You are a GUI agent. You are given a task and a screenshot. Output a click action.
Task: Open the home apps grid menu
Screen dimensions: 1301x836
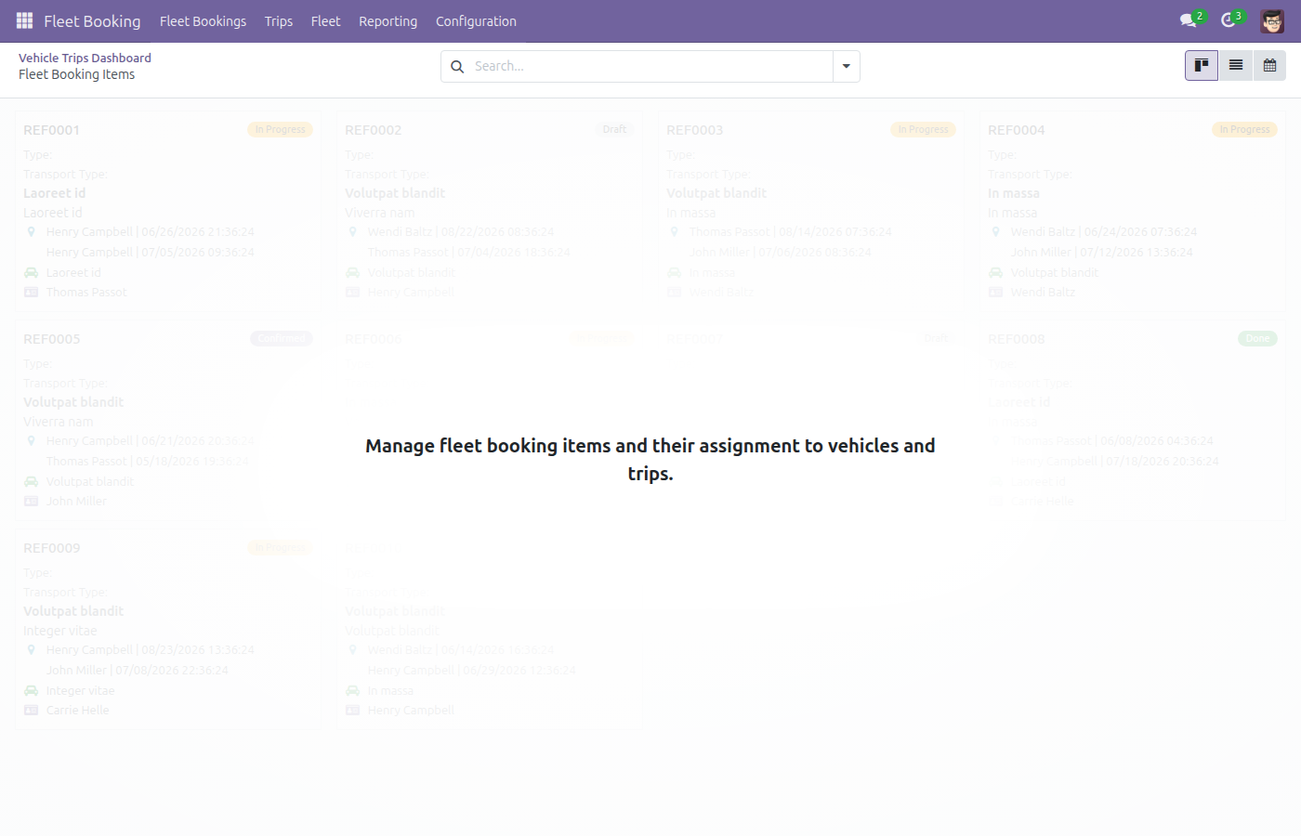[25, 20]
